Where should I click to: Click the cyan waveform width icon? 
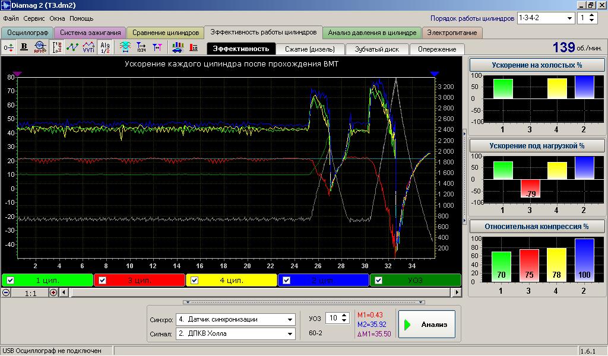click(125, 47)
